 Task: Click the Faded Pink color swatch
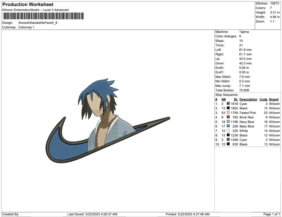[x=228, y=113]
